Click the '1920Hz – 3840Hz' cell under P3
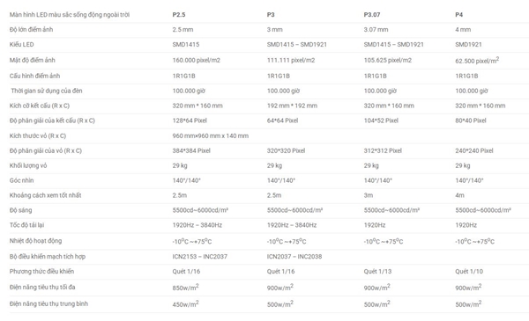 (292, 225)
